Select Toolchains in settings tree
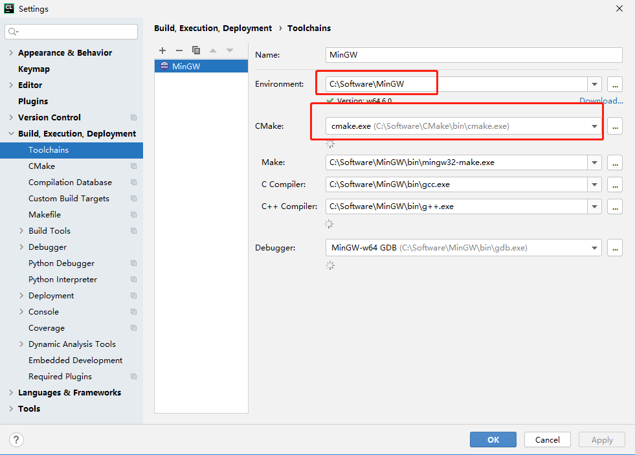Image resolution: width=635 pixels, height=455 pixels. point(71,150)
